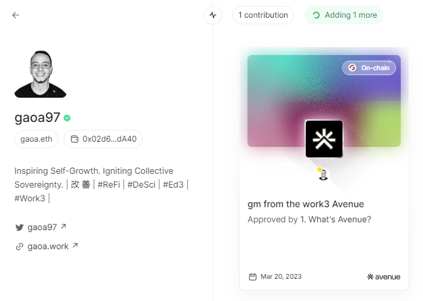Open the 1 contribution pill
This screenshot has width=423, height=301.
click(x=263, y=15)
